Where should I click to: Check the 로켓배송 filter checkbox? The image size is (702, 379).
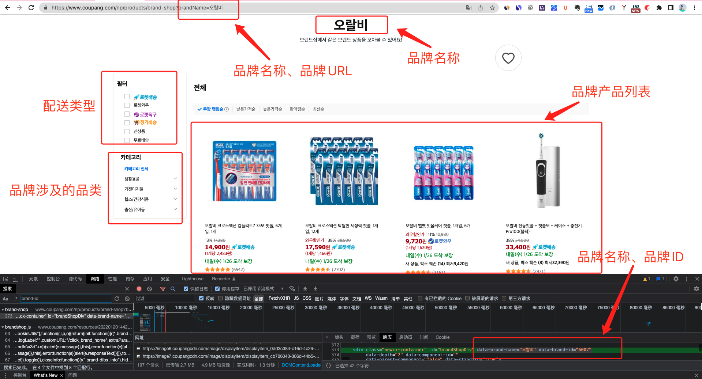coord(127,97)
